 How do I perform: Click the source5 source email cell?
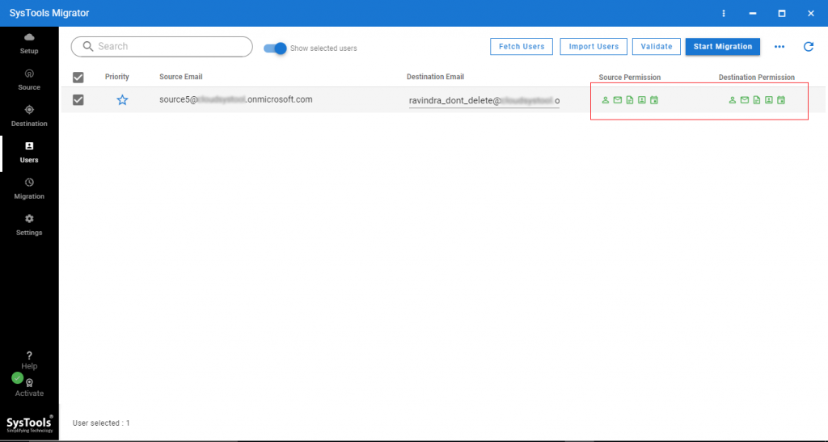click(235, 99)
